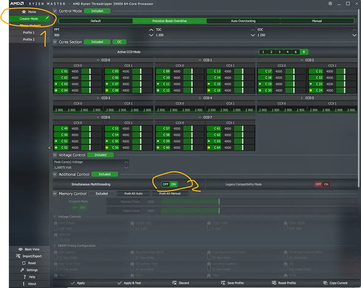Toggle Voltage Control Included button
The width and height of the screenshot is (361, 288).
coord(101,155)
